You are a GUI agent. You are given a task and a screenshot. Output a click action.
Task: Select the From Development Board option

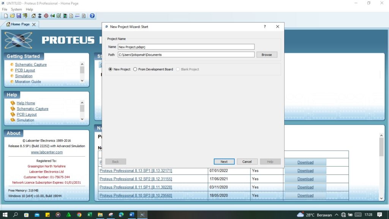135,69
